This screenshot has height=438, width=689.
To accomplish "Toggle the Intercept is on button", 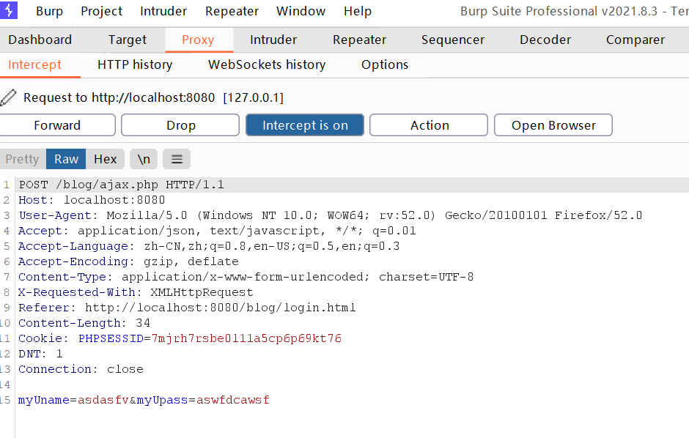I will coord(305,125).
